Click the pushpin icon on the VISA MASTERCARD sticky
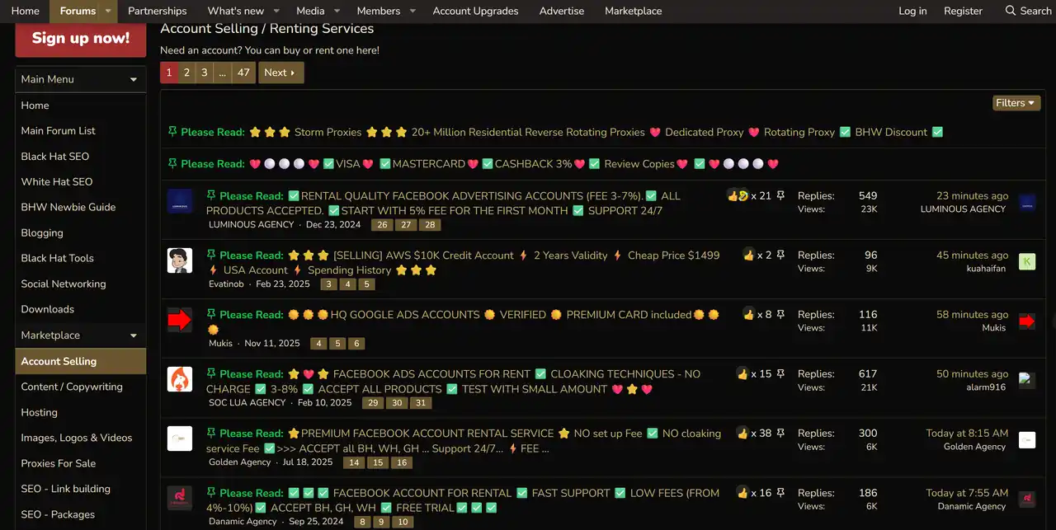The width and height of the screenshot is (1056, 530). coord(172,163)
